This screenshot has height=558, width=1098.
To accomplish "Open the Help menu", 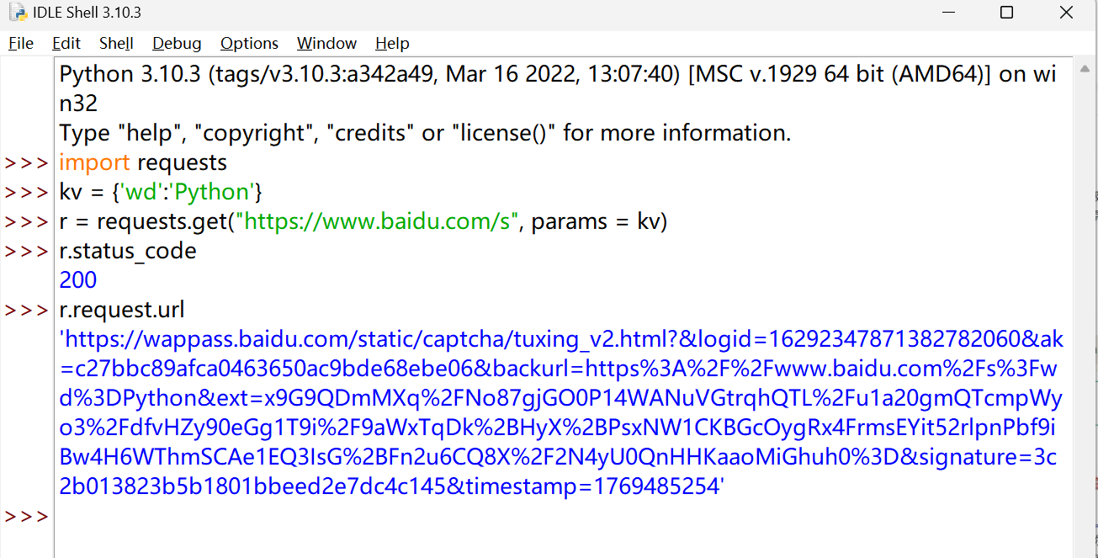I will coord(392,43).
